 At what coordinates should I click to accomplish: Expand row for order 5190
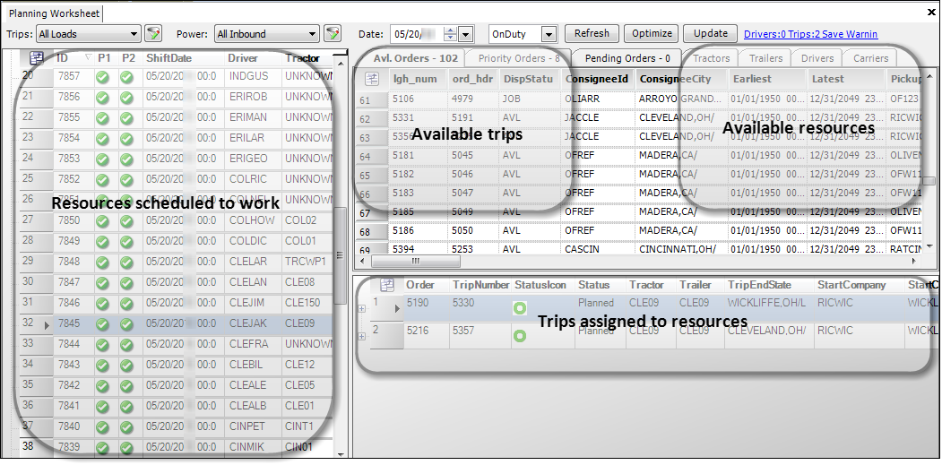click(361, 308)
